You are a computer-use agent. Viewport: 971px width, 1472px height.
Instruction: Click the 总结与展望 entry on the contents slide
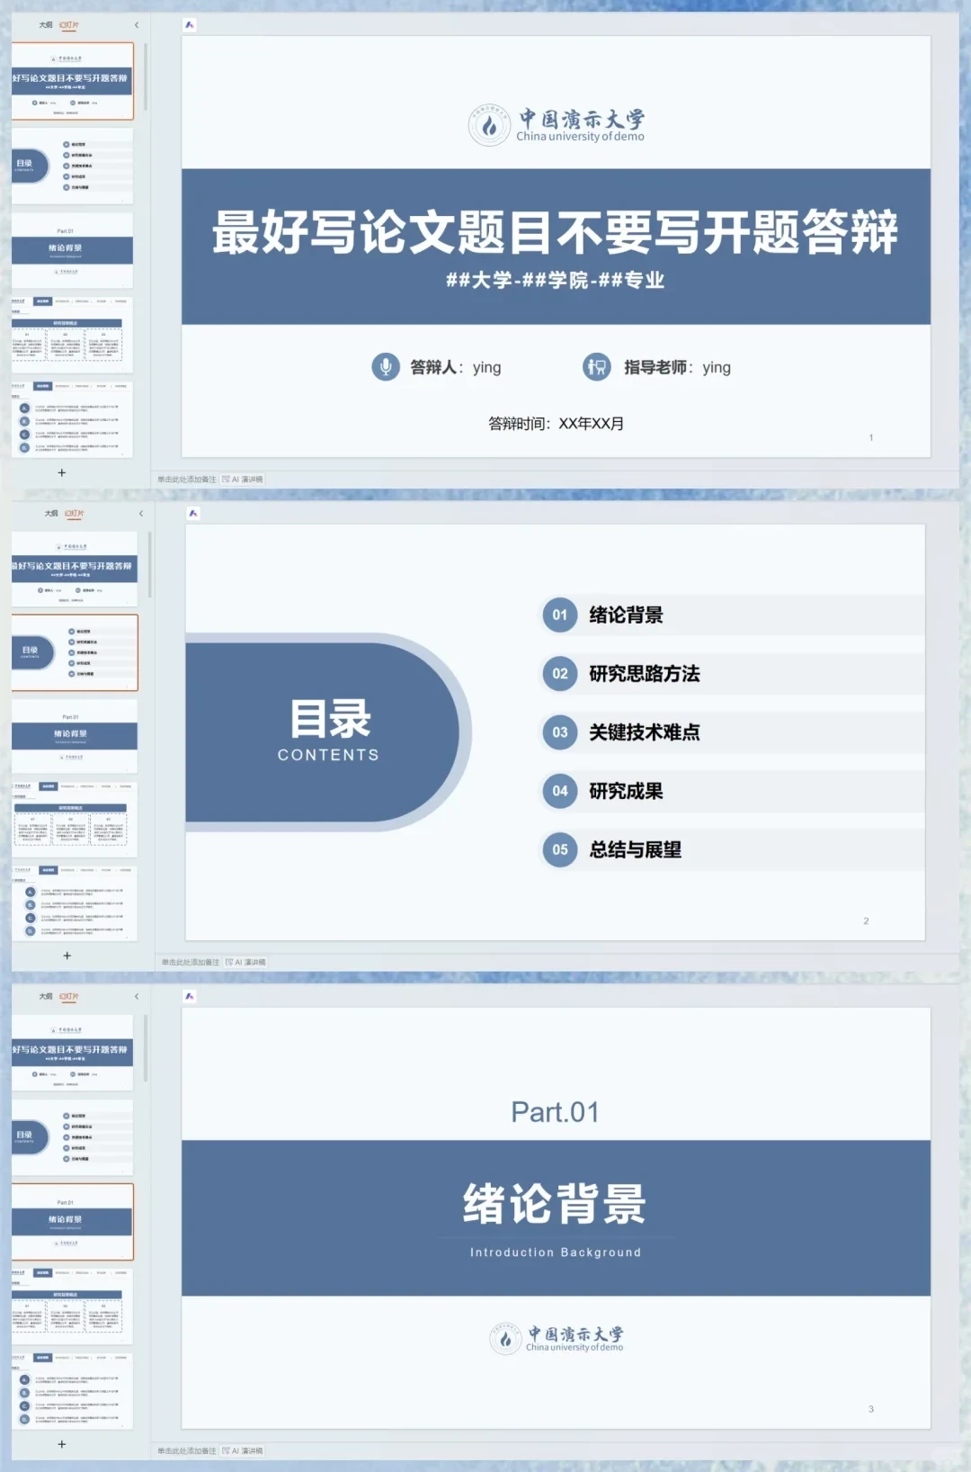pos(636,849)
